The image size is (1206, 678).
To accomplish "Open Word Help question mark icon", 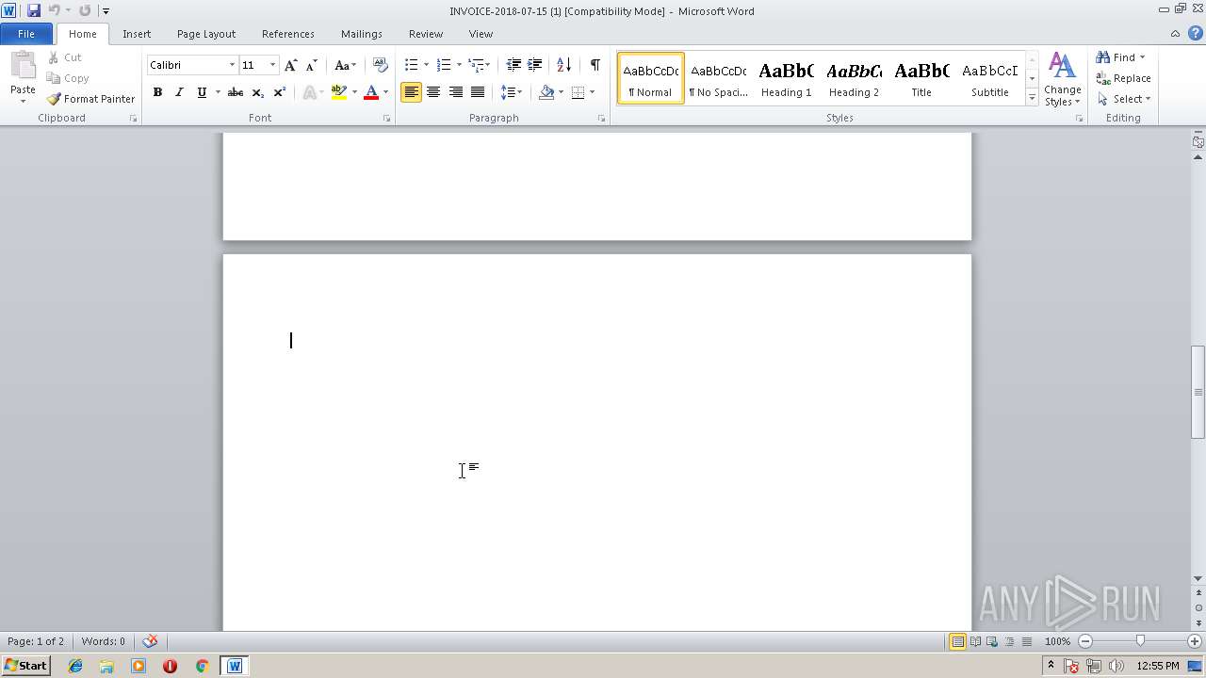I will (x=1195, y=34).
